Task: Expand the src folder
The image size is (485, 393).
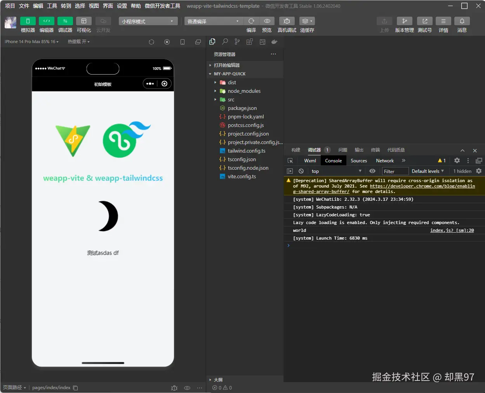Action: (x=245, y=99)
